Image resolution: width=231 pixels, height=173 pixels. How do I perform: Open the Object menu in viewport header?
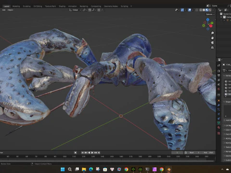point(10,10)
